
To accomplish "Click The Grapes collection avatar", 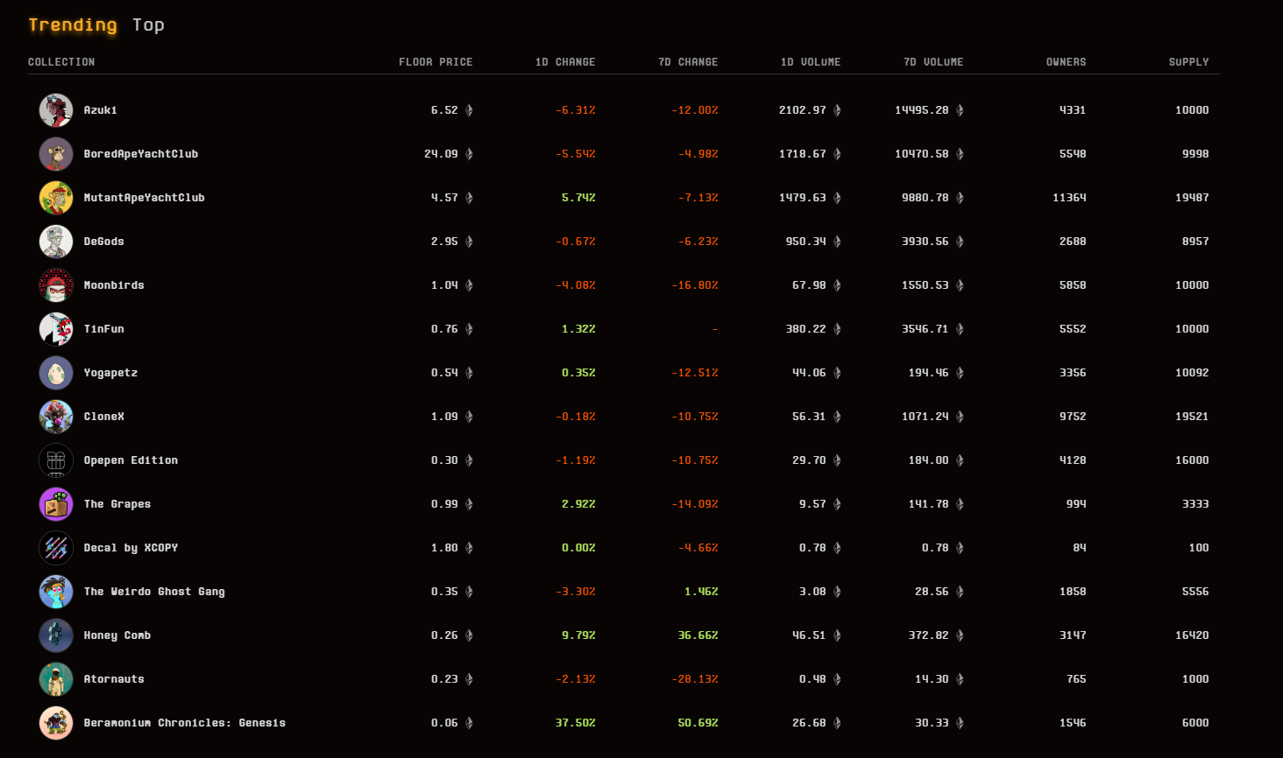I will coord(56,504).
